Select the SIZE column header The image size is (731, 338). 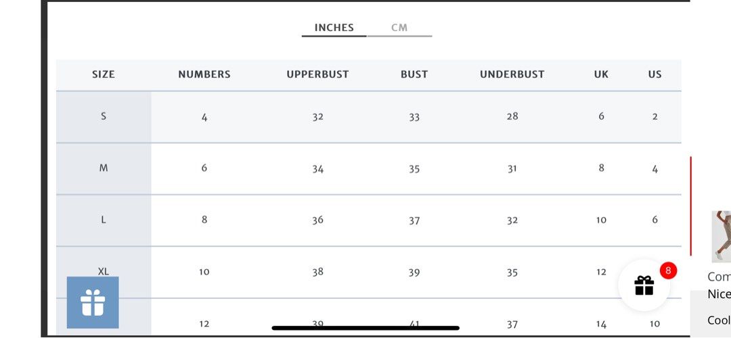(x=104, y=74)
